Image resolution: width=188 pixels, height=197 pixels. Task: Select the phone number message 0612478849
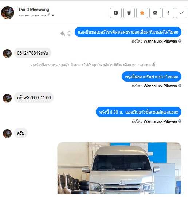[32, 53]
